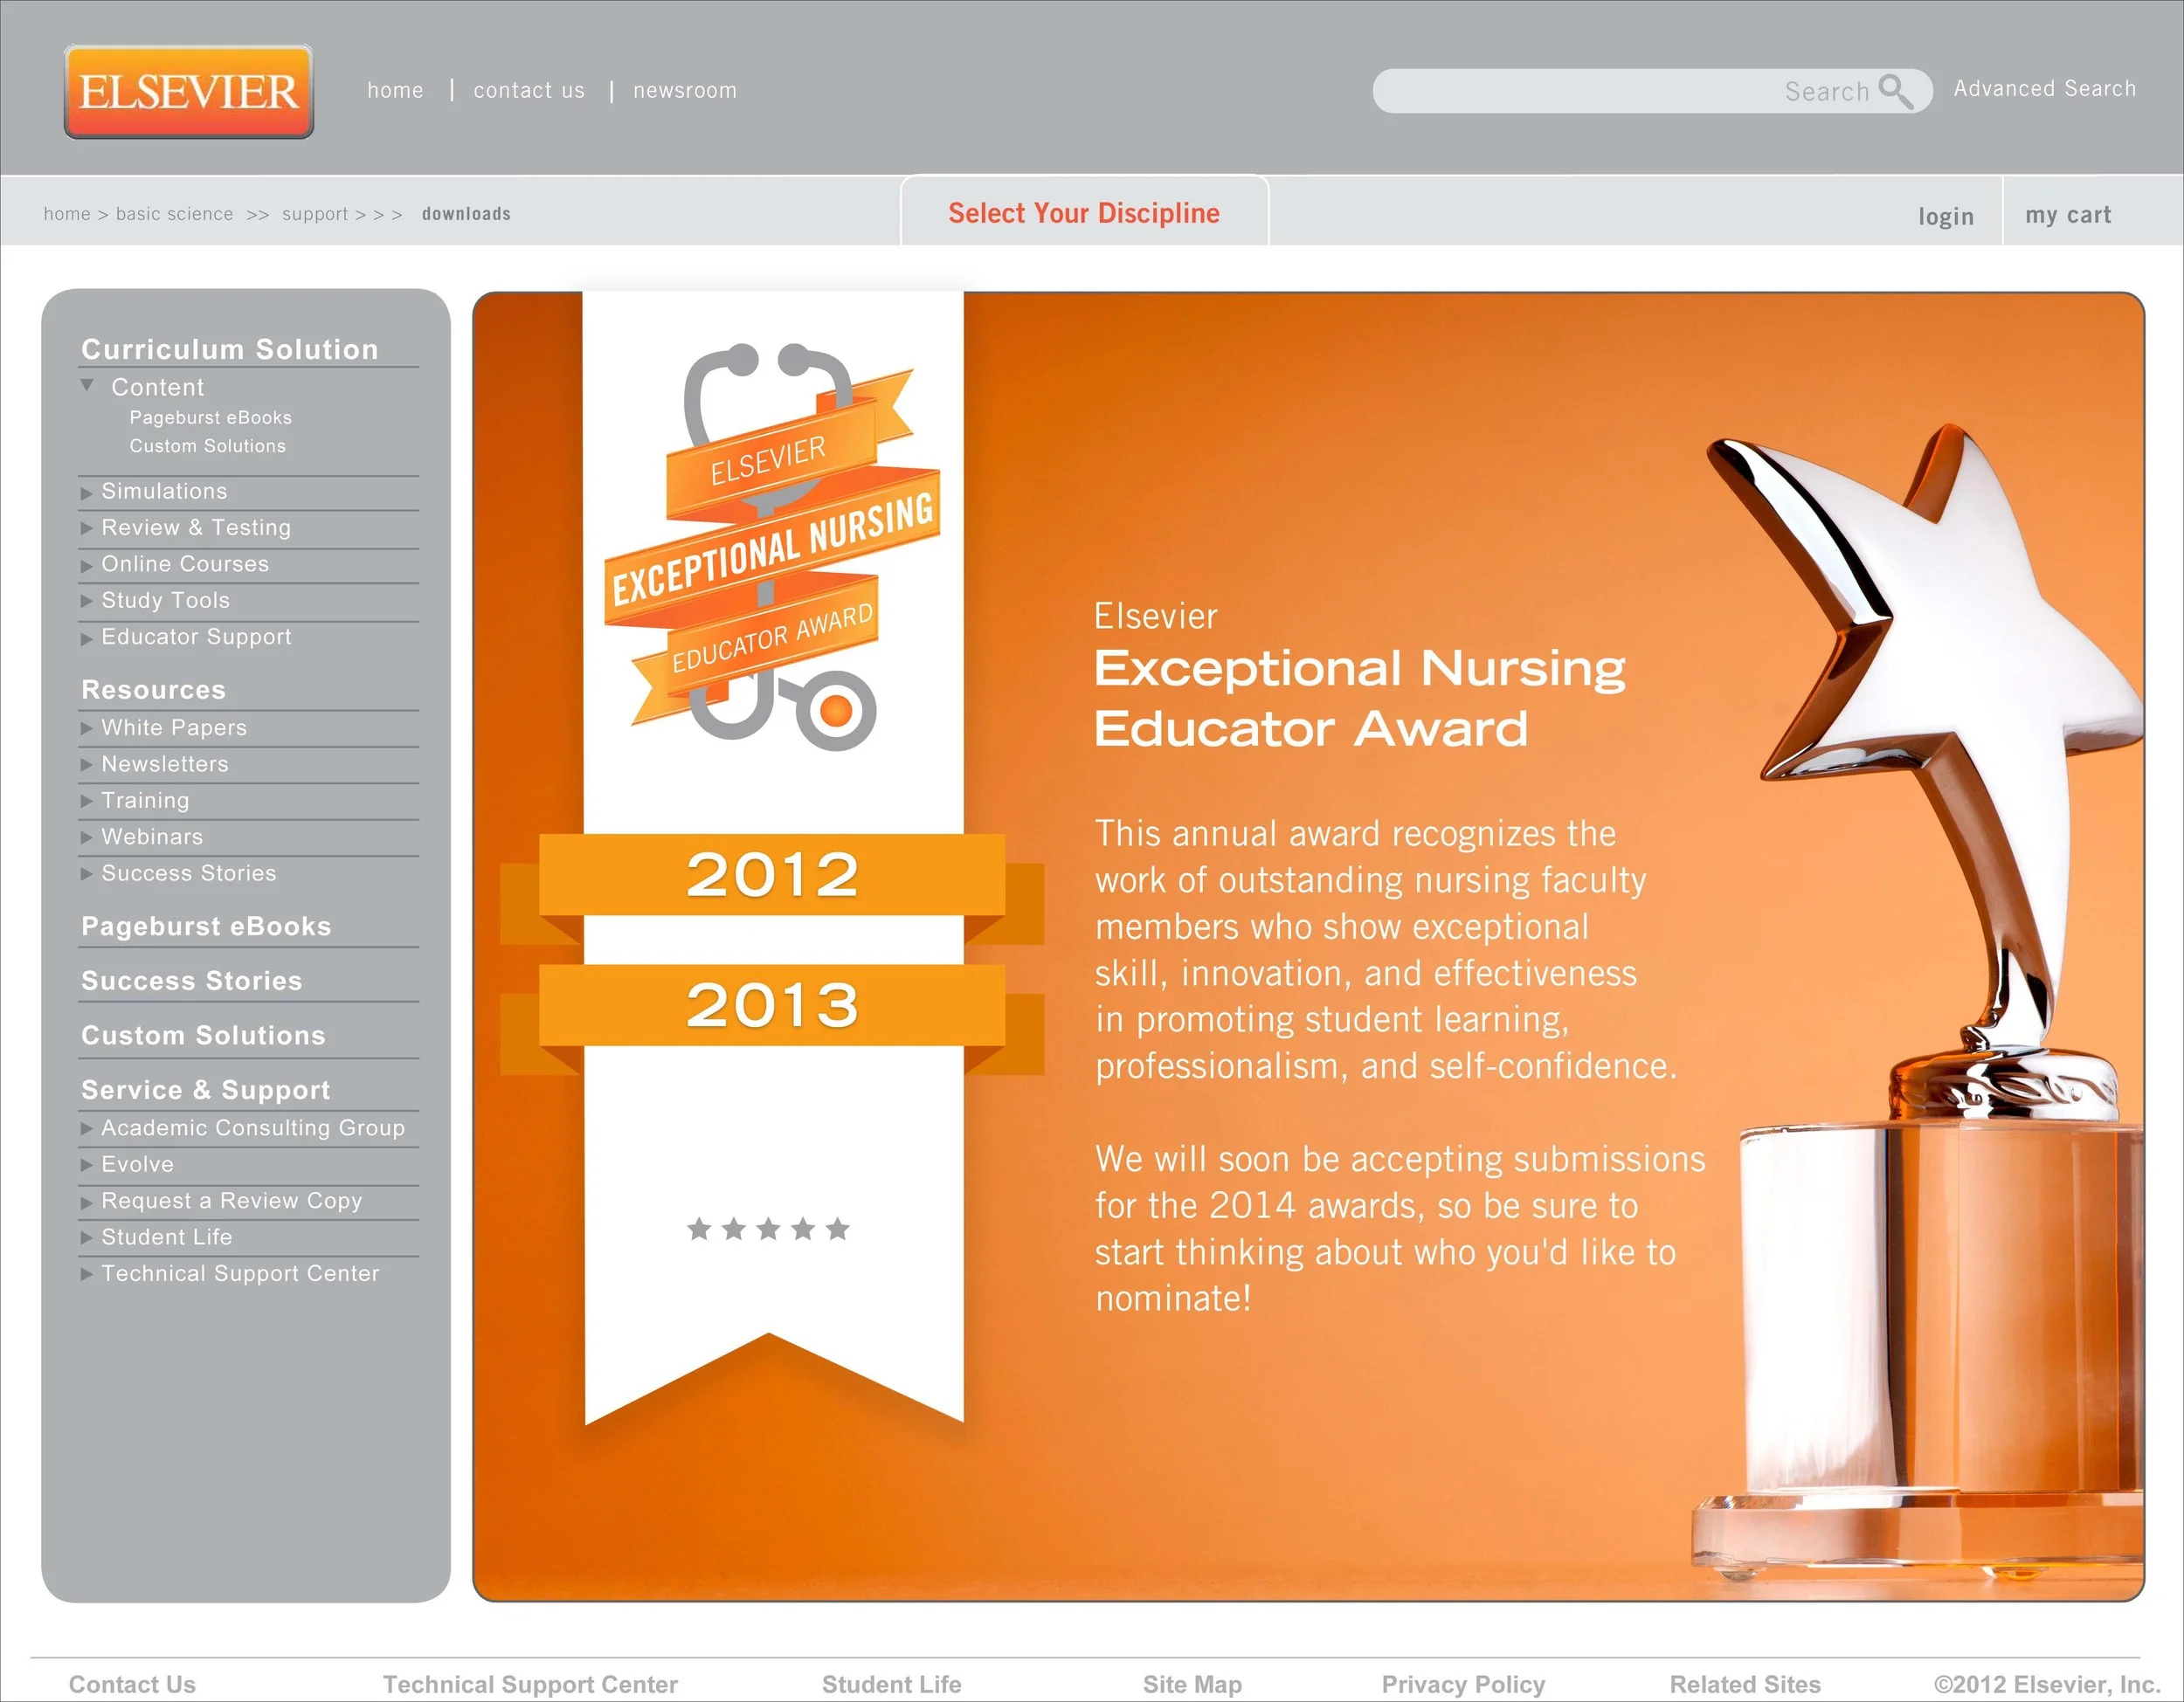Open Academic Consulting Group
The height and width of the screenshot is (1702, 2184).
tap(253, 1127)
